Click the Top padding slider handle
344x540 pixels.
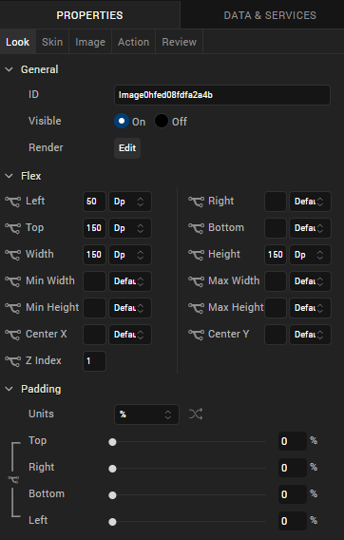(112, 442)
